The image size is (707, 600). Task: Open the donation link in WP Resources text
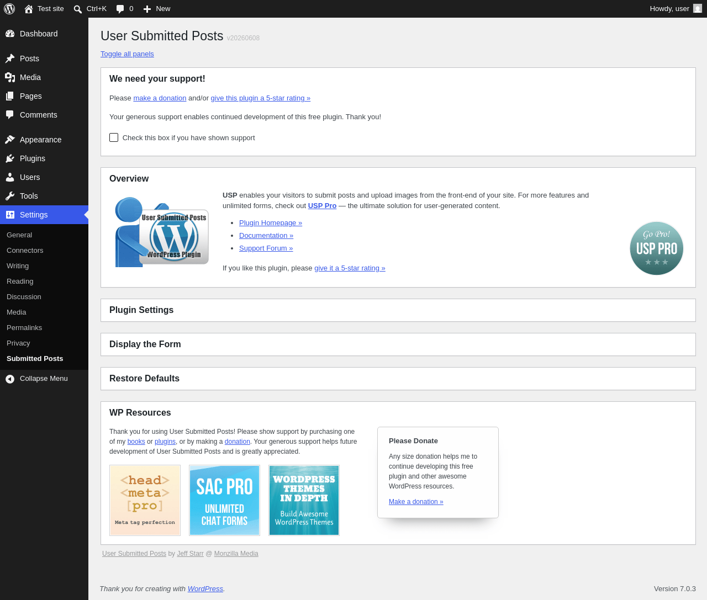click(x=238, y=442)
